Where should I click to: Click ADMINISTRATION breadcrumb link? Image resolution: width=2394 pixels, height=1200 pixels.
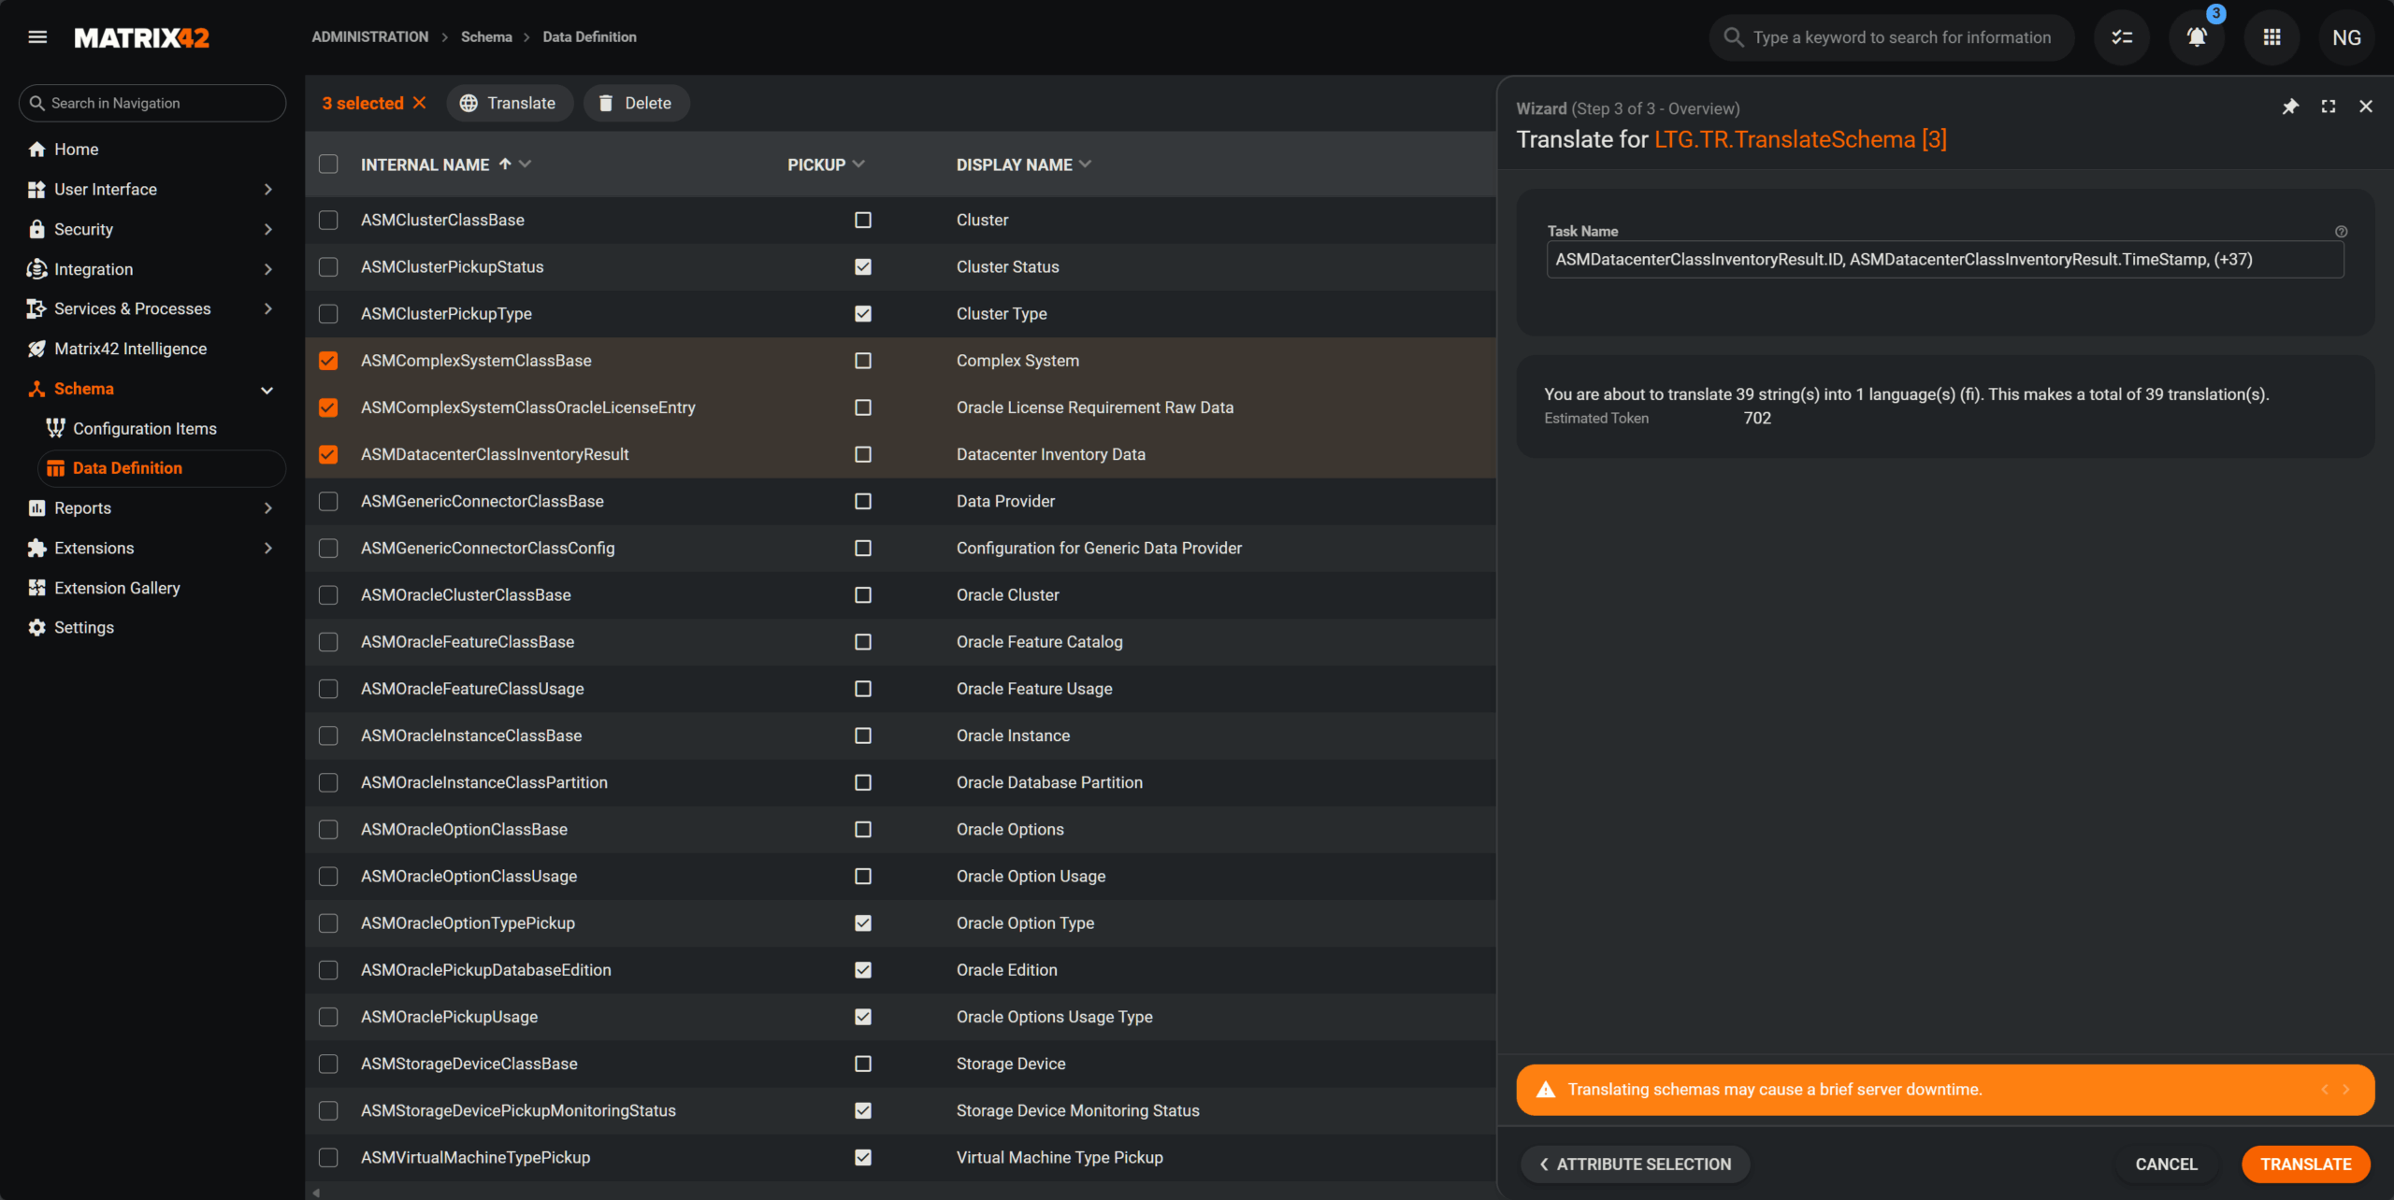tap(370, 37)
